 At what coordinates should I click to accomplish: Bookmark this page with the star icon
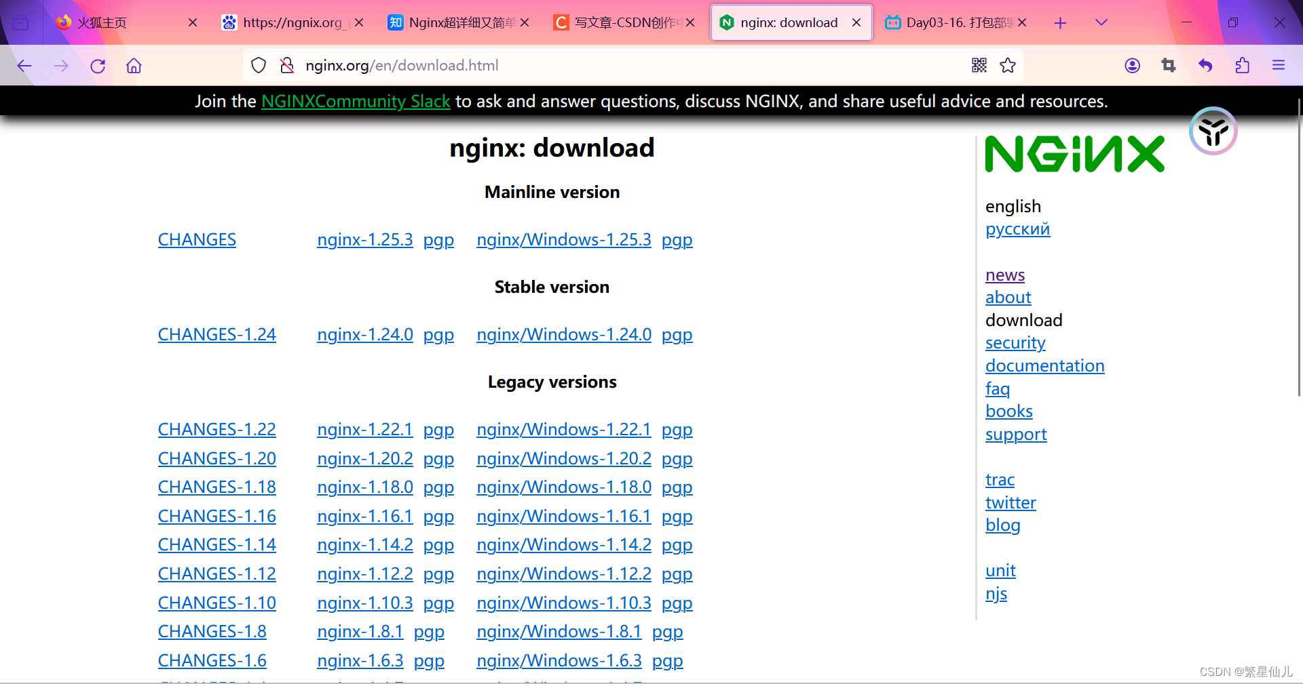(x=1007, y=65)
